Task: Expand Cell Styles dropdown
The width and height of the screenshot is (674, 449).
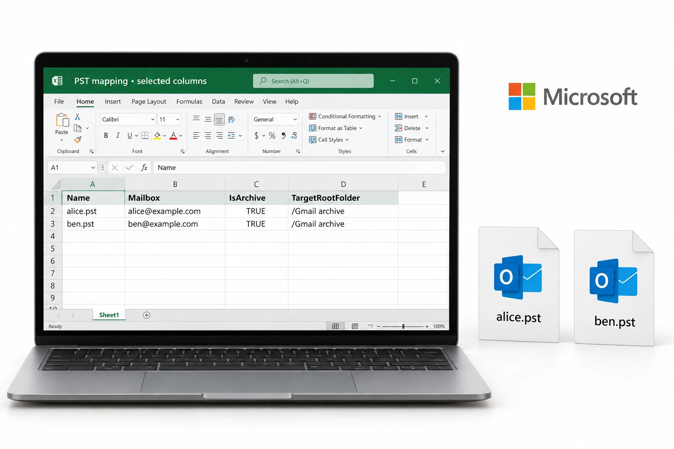Action: pos(329,140)
